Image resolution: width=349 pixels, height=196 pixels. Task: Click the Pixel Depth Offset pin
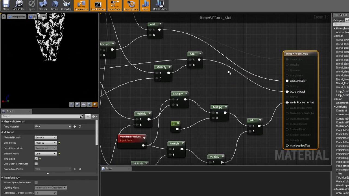[x=287, y=146]
